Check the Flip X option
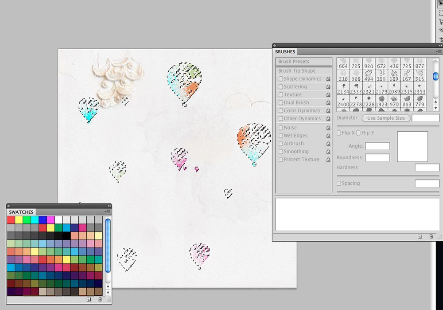This screenshot has width=443, height=310. [x=339, y=133]
